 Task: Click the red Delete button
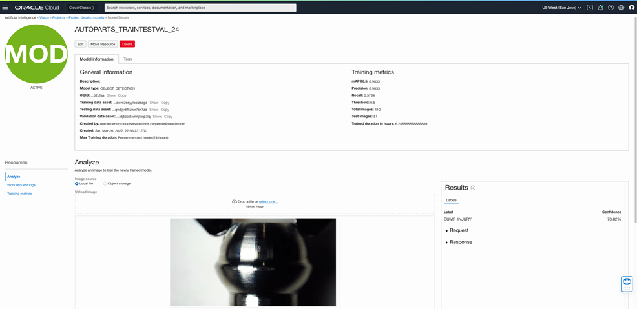[x=127, y=44]
